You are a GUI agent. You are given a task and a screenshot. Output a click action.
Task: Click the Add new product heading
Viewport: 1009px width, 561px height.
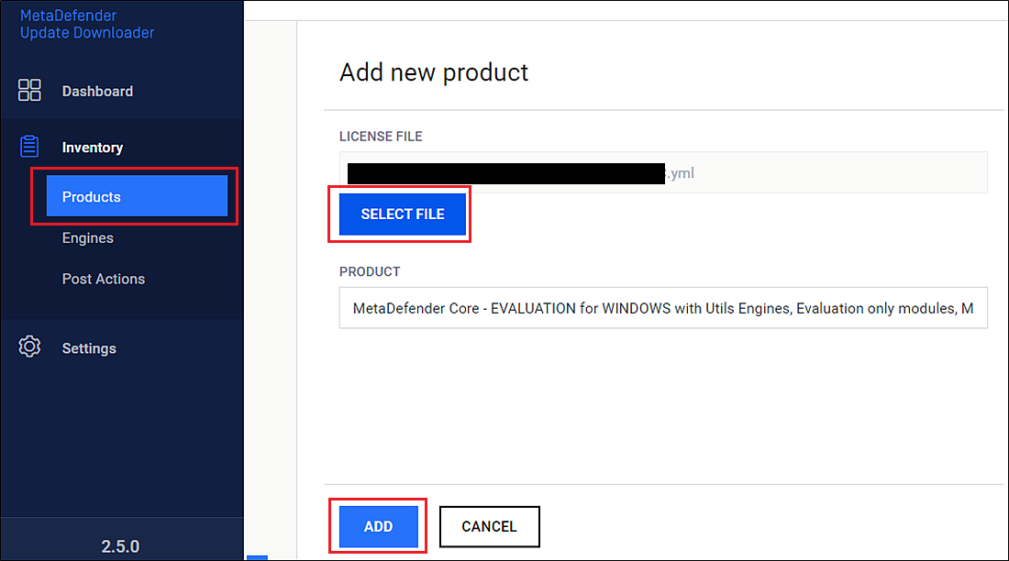(434, 72)
